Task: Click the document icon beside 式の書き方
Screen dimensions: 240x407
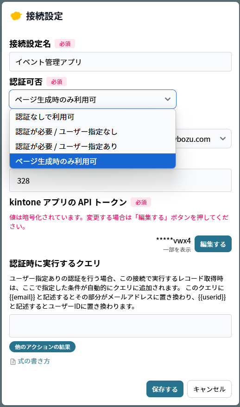Action: 13,362
